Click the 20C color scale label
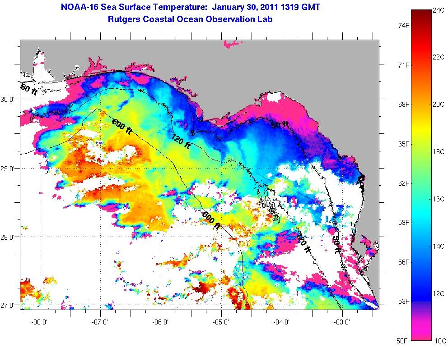 [x=439, y=105]
